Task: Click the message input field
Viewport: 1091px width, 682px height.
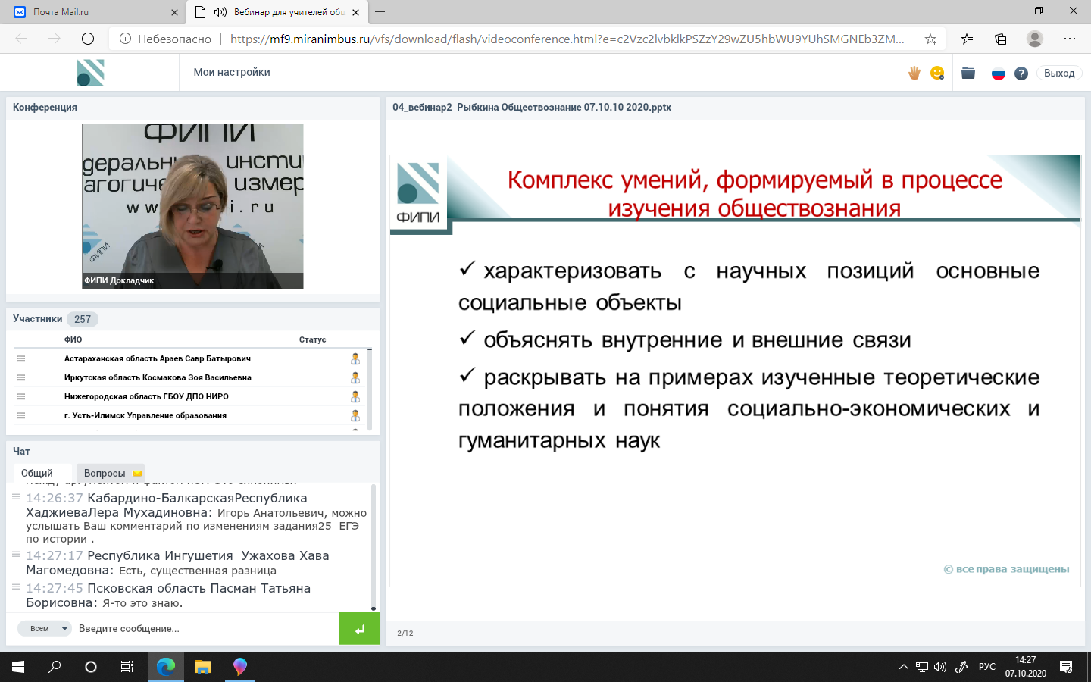Action: point(205,628)
